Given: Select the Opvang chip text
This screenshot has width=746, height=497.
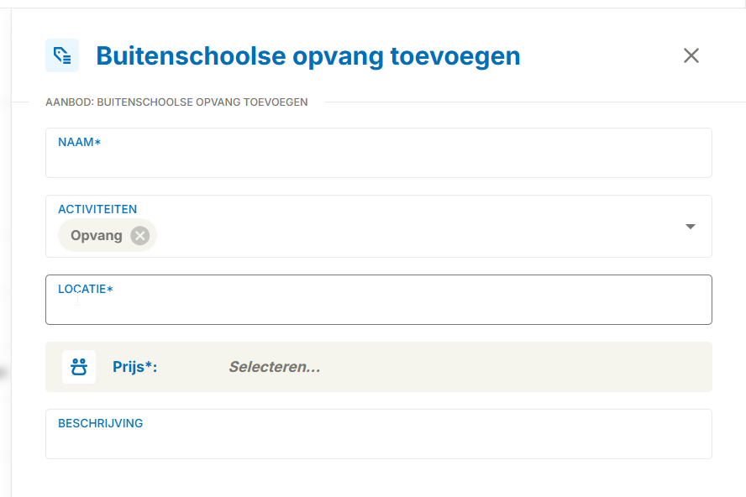Looking at the screenshot, I should click(97, 236).
